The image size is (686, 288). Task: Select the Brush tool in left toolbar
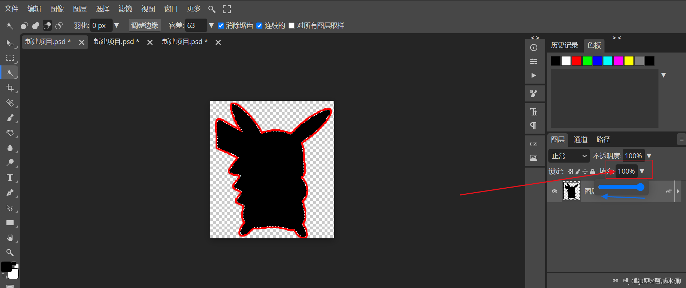point(10,118)
